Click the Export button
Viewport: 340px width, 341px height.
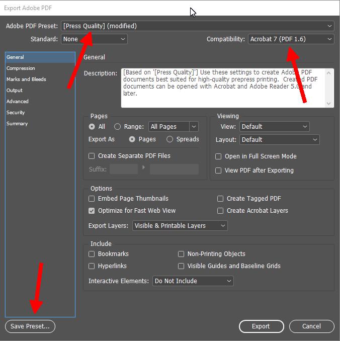pos(261,326)
